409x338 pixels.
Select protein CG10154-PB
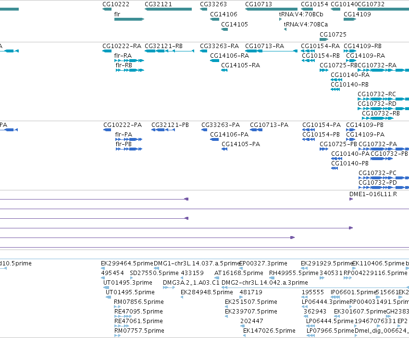[x=321, y=135]
